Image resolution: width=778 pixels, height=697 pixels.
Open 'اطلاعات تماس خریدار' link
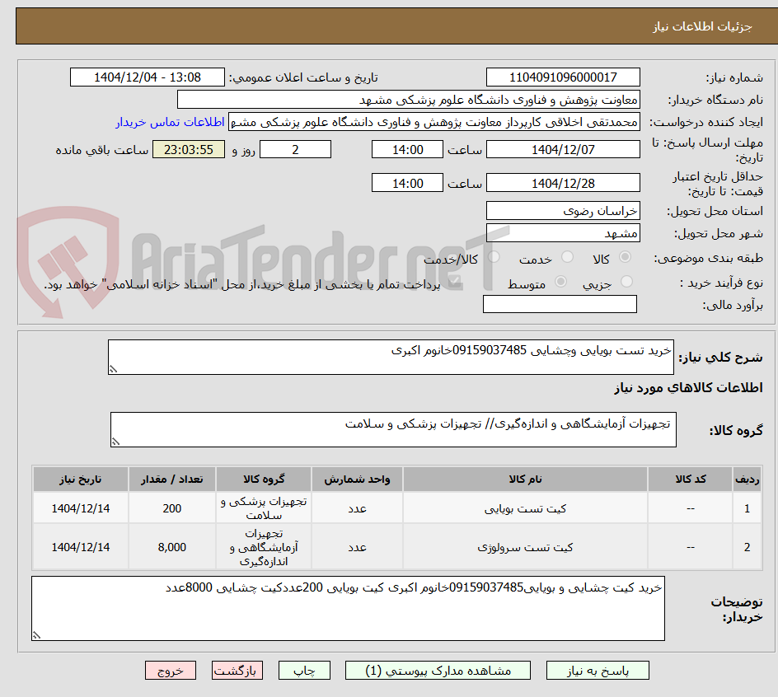pos(170,122)
